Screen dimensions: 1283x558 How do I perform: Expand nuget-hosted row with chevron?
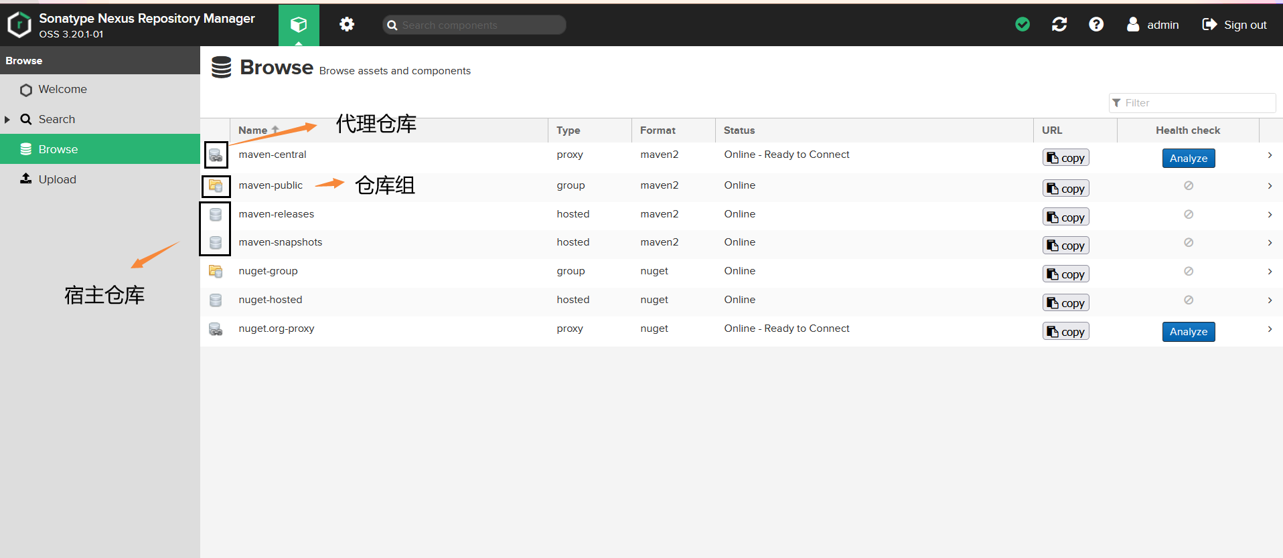pos(1270,300)
